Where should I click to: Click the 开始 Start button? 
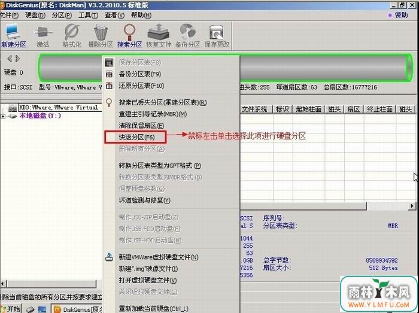point(11,309)
